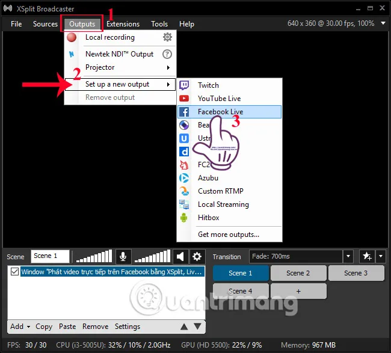Click the CPU usage status readout
The width and height of the screenshot is (391, 353).
coord(113,345)
